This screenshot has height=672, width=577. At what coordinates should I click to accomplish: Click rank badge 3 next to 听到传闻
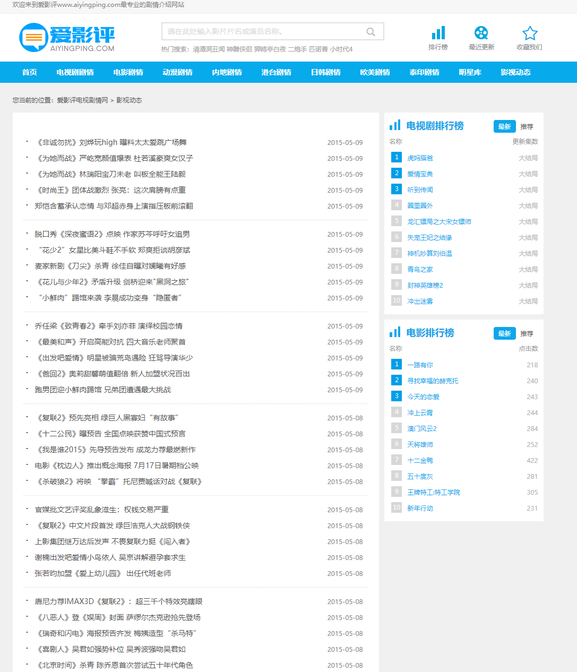point(397,189)
